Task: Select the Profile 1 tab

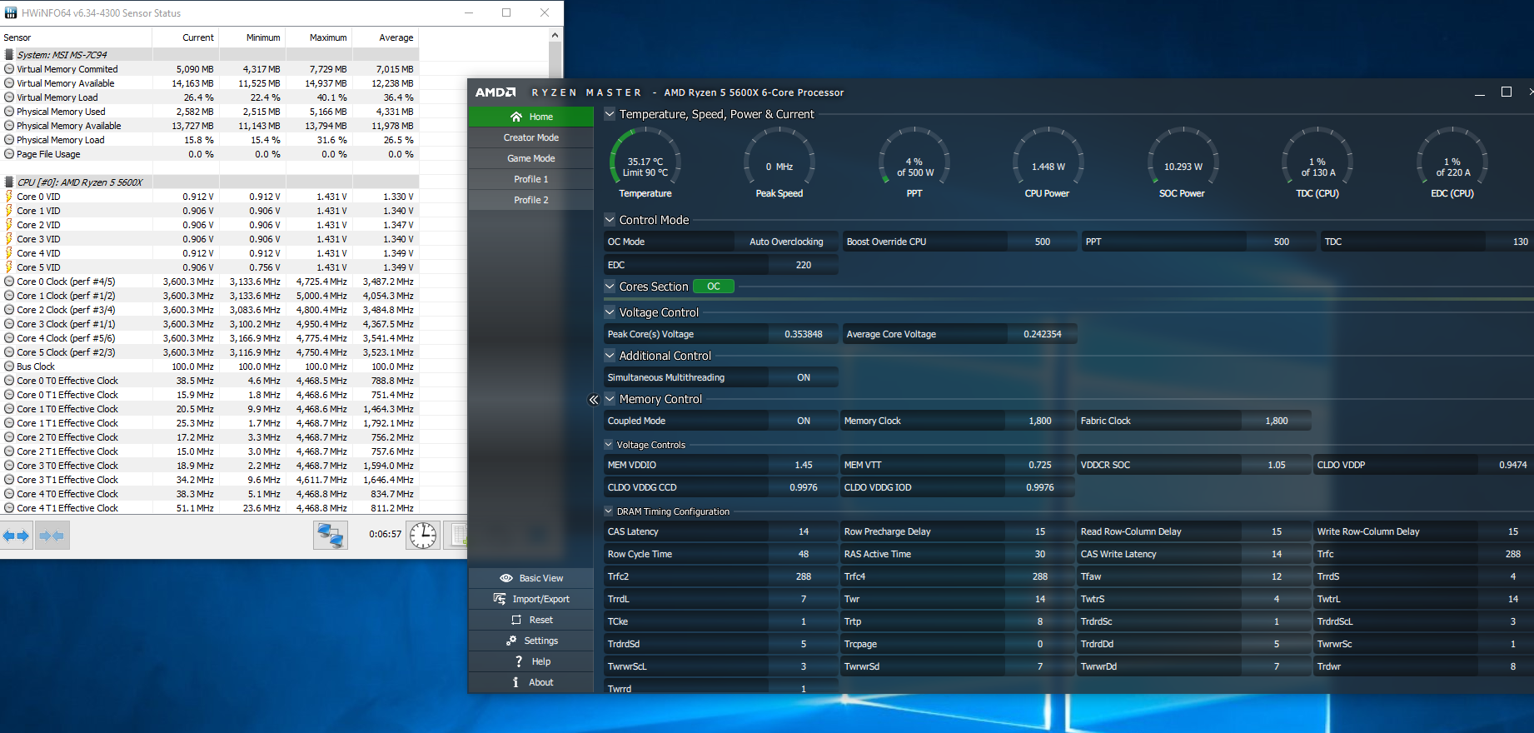Action: tap(531, 179)
